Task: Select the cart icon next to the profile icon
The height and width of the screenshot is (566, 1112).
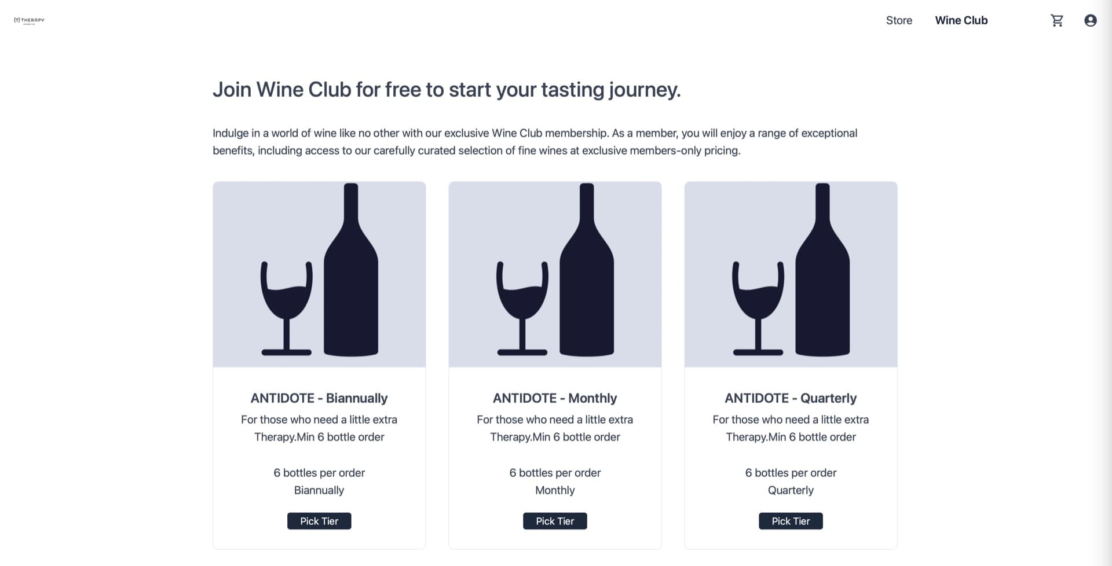Action: click(1057, 20)
